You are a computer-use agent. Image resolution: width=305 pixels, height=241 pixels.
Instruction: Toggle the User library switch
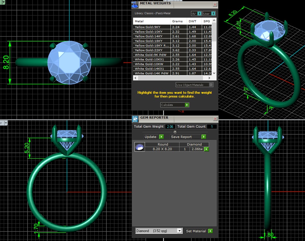click(213, 14)
